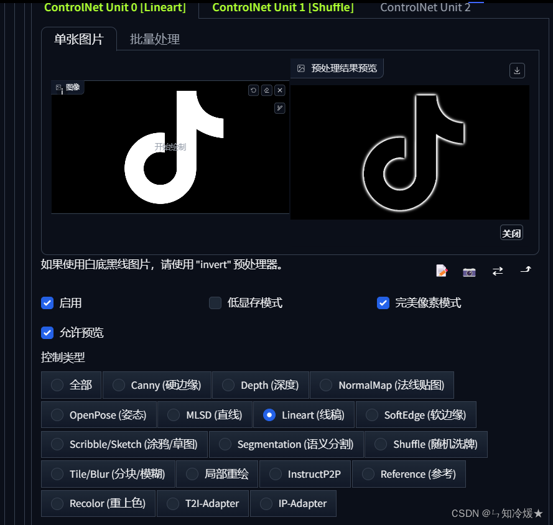Select the OpenPose (姿态) control type
Viewport: 553px width, 525px height.
click(99, 415)
